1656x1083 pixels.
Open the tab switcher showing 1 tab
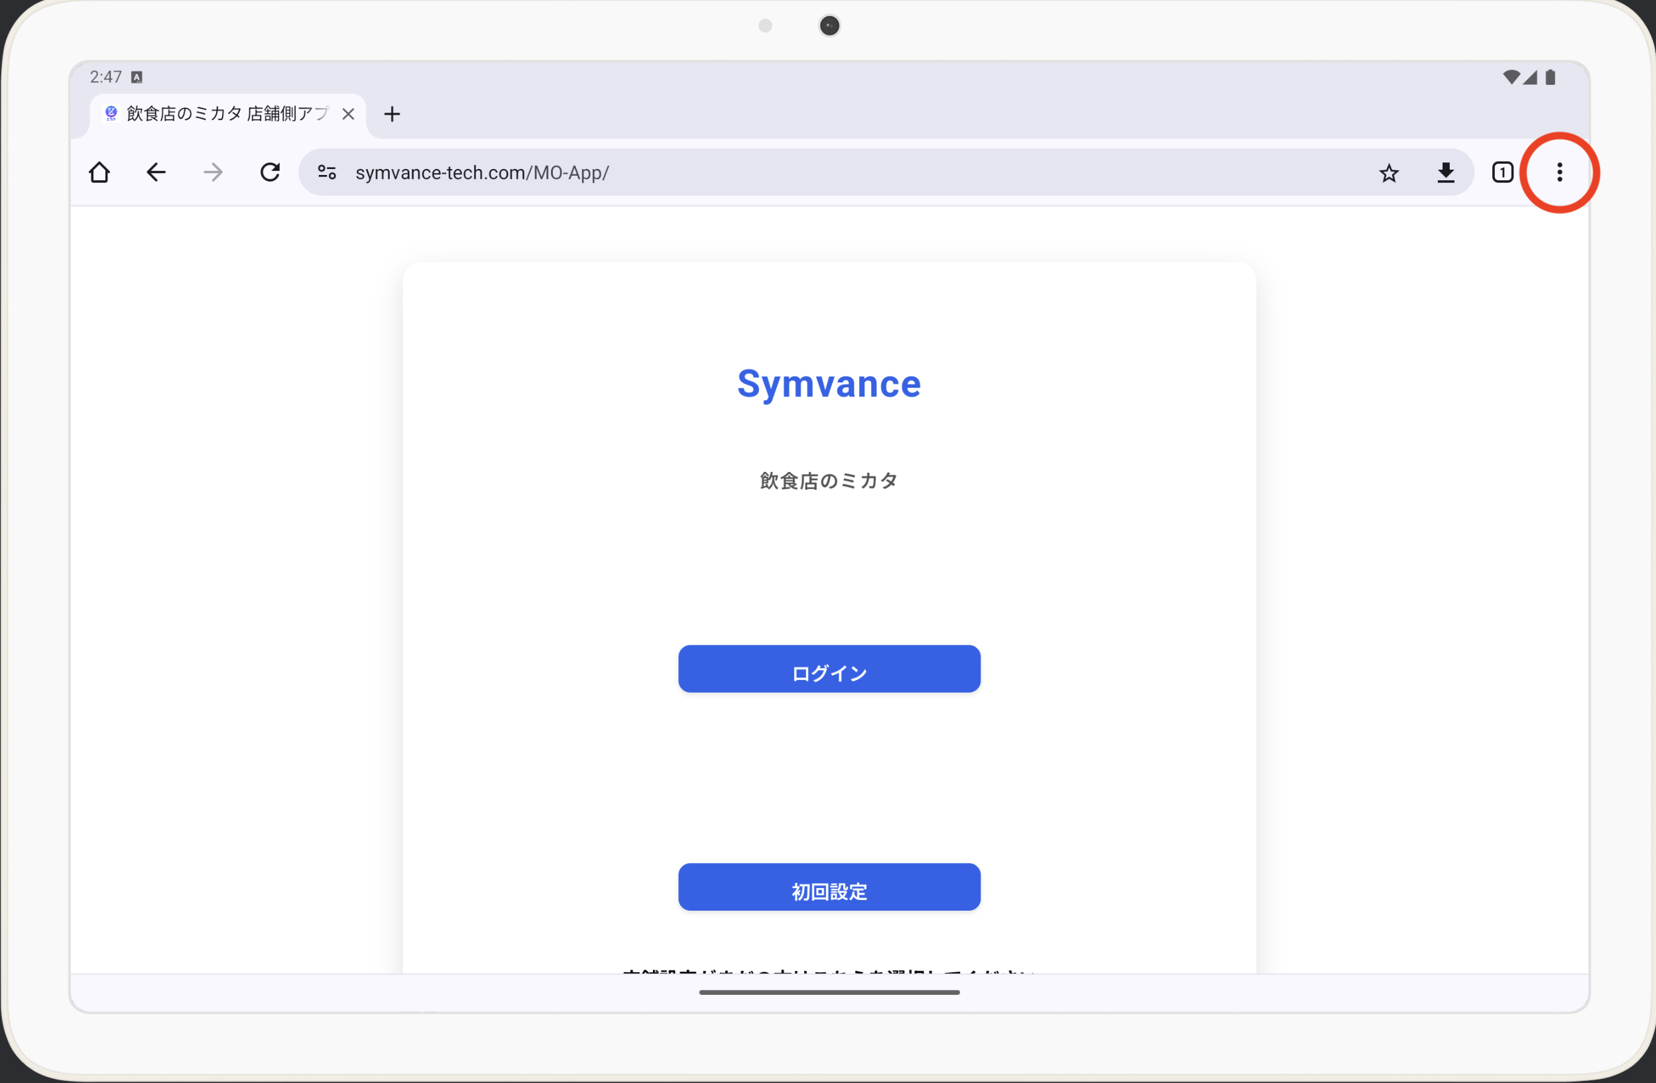1502,172
